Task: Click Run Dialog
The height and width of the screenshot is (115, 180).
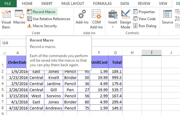Action: click(145, 26)
